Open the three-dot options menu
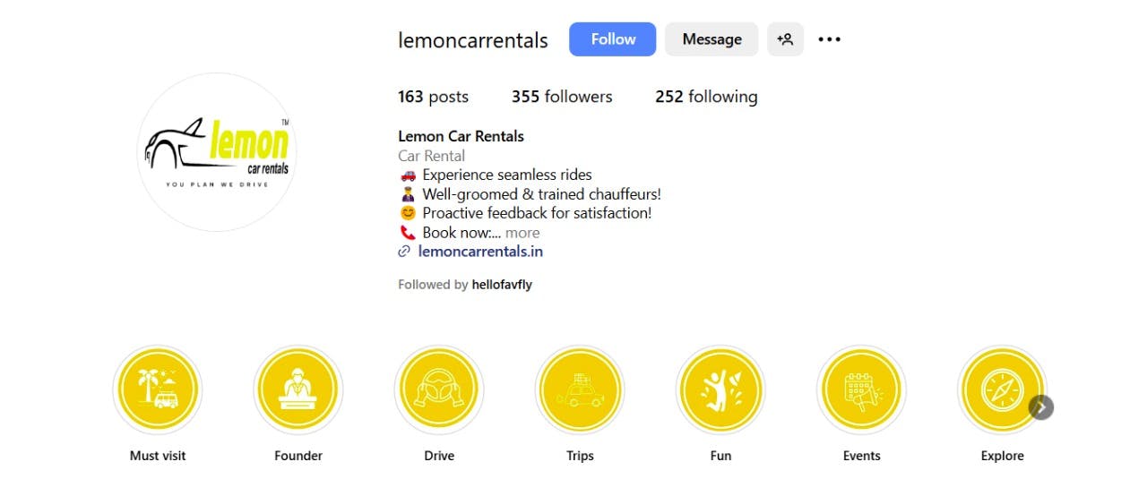 coord(830,39)
